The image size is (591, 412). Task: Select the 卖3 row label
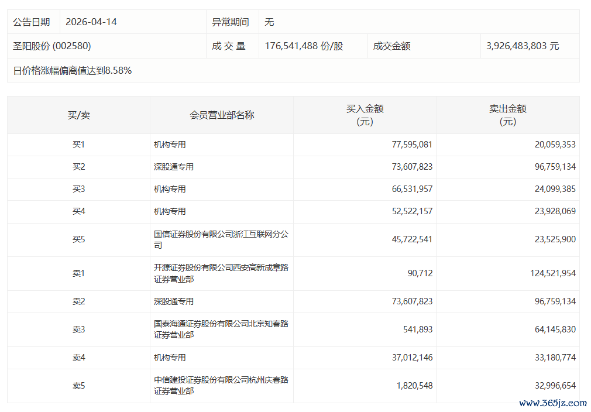point(79,329)
